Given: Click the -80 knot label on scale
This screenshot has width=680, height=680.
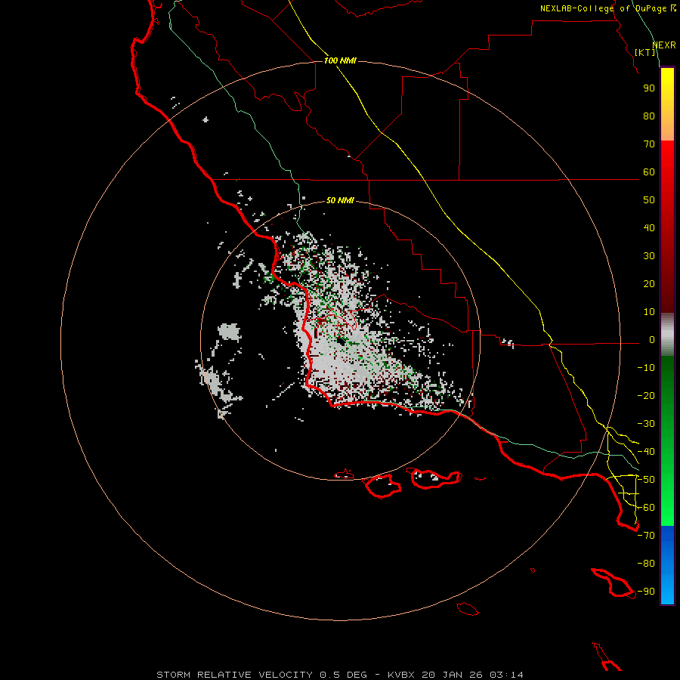Looking at the screenshot, I should (x=646, y=564).
